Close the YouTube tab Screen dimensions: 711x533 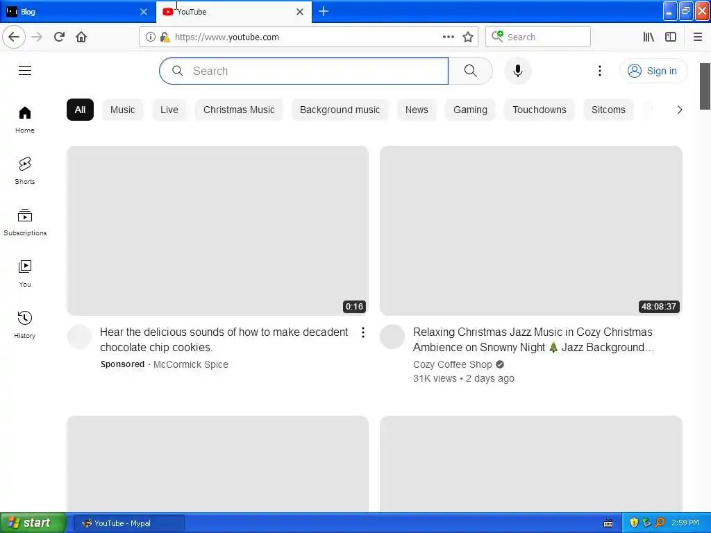point(300,12)
